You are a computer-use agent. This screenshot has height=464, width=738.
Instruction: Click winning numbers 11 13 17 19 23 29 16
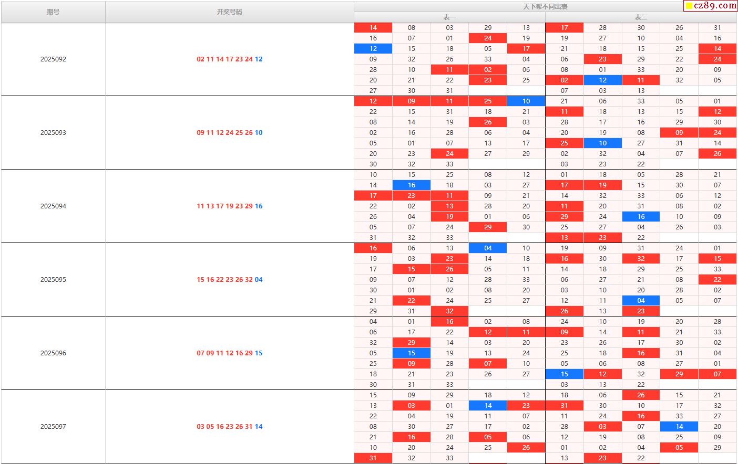(x=230, y=206)
